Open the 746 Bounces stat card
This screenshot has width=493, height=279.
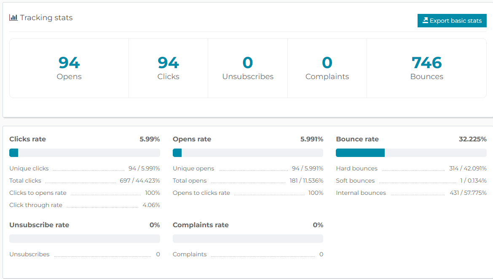427,68
